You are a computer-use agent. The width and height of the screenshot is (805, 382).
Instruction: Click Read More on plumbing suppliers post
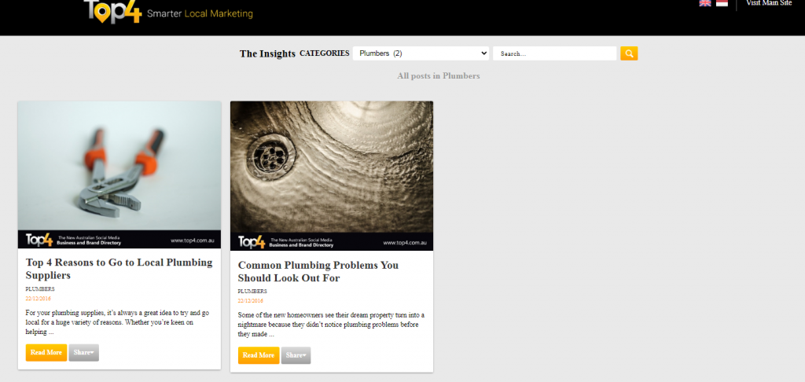[46, 353]
